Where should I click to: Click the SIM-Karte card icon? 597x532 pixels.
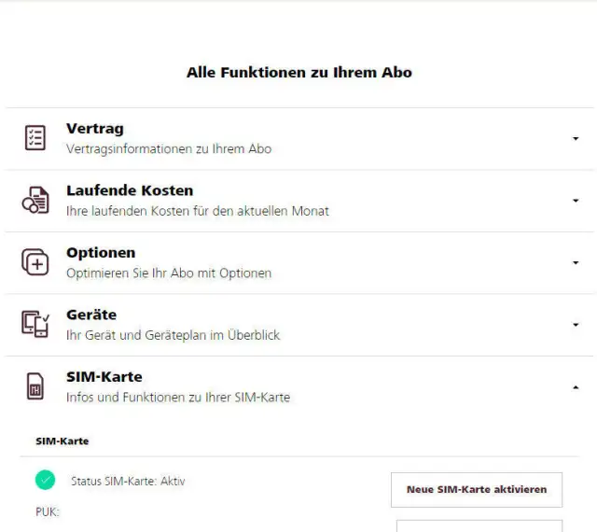pyautogui.click(x=35, y=386)
